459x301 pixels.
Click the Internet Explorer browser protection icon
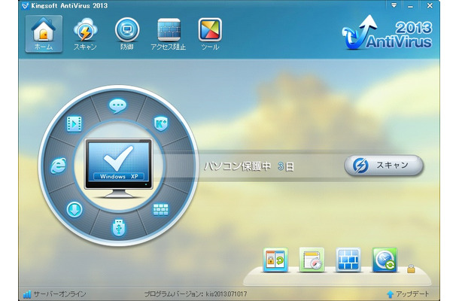(58, 166)
